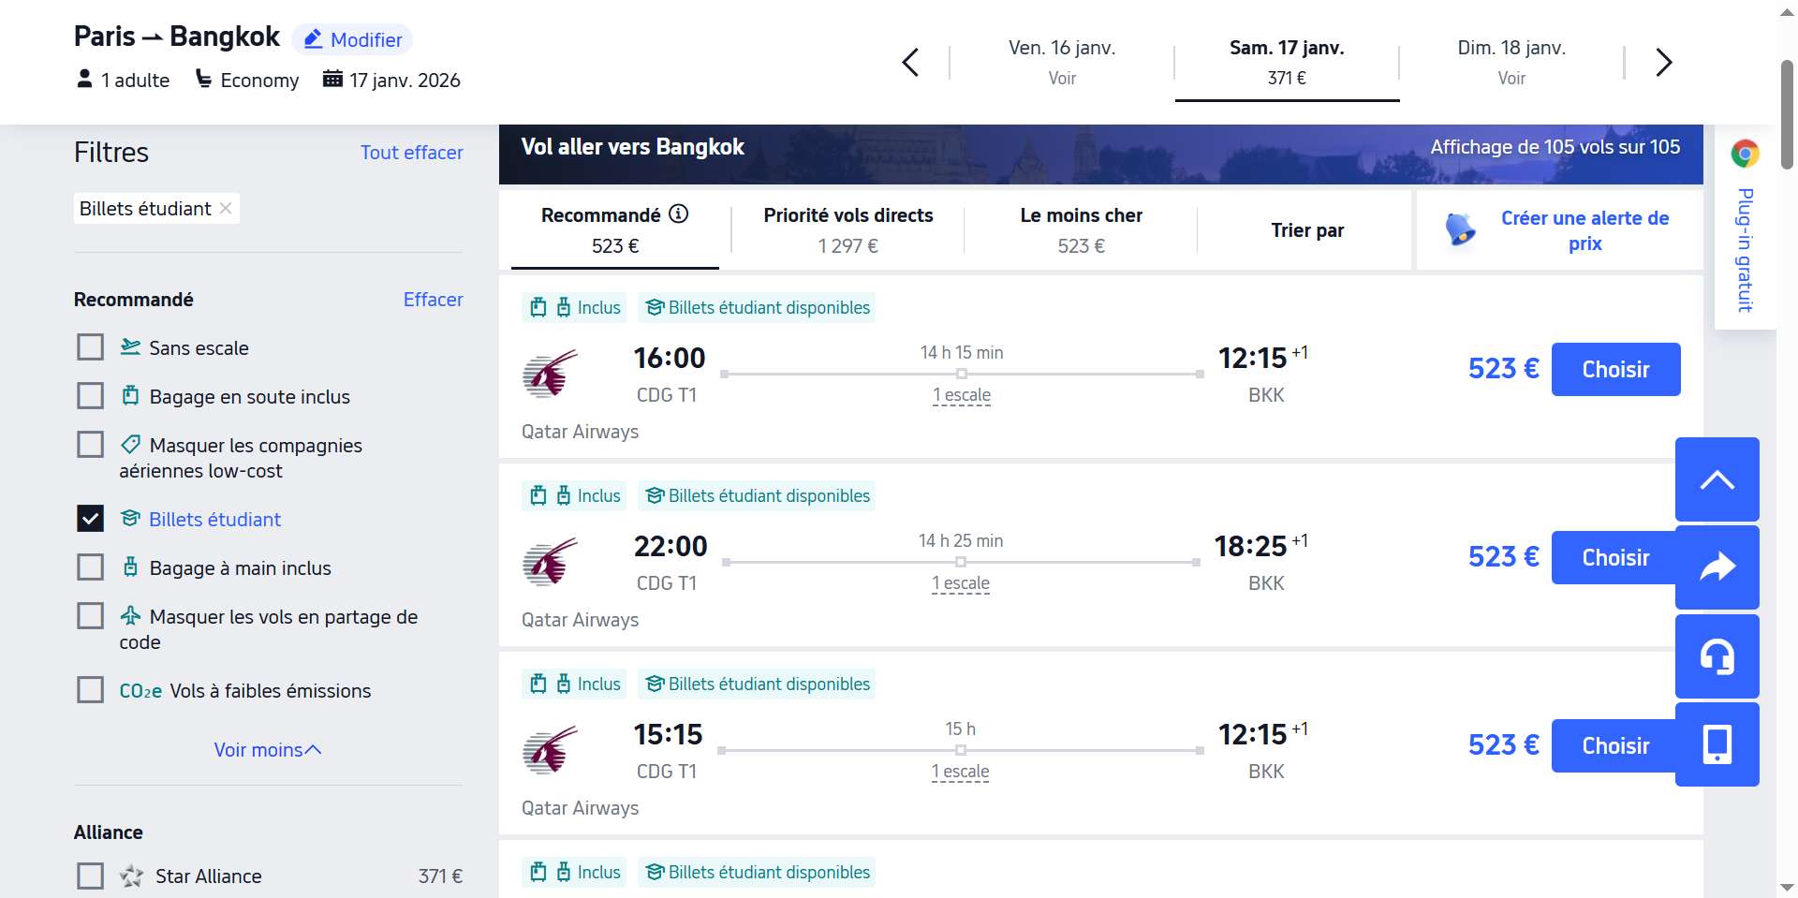Viewport: 1798px width, 898px height.
Task: Click 1 escale on the 22:00 flight
Action: pyautogui.click(x=961, y=582)
